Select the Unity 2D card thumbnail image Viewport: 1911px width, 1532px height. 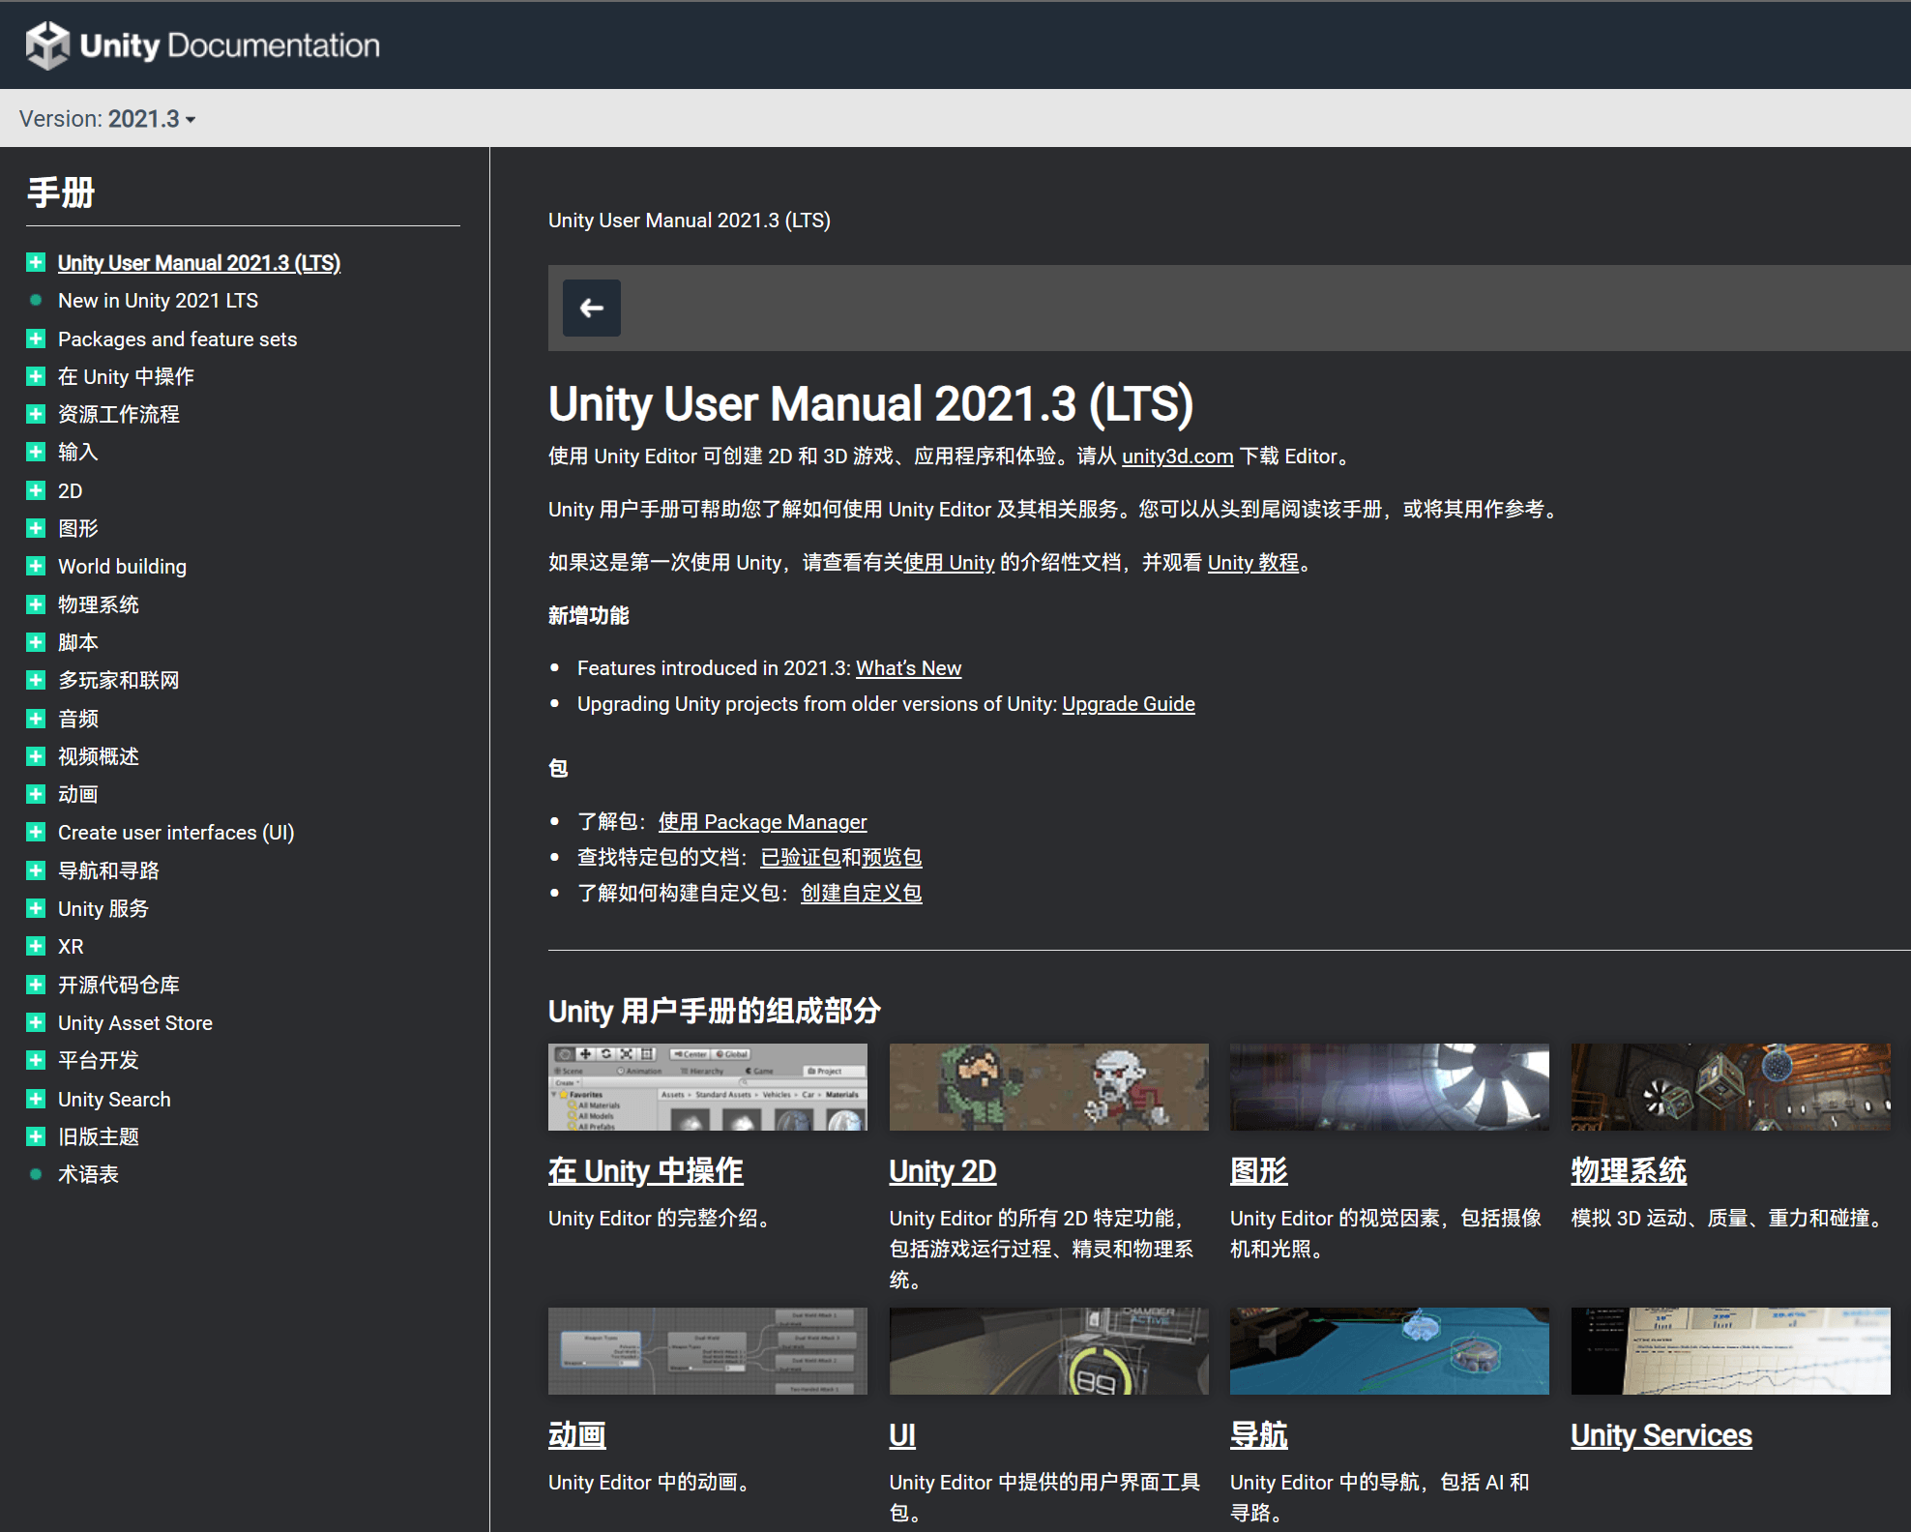point(1048,1086)
